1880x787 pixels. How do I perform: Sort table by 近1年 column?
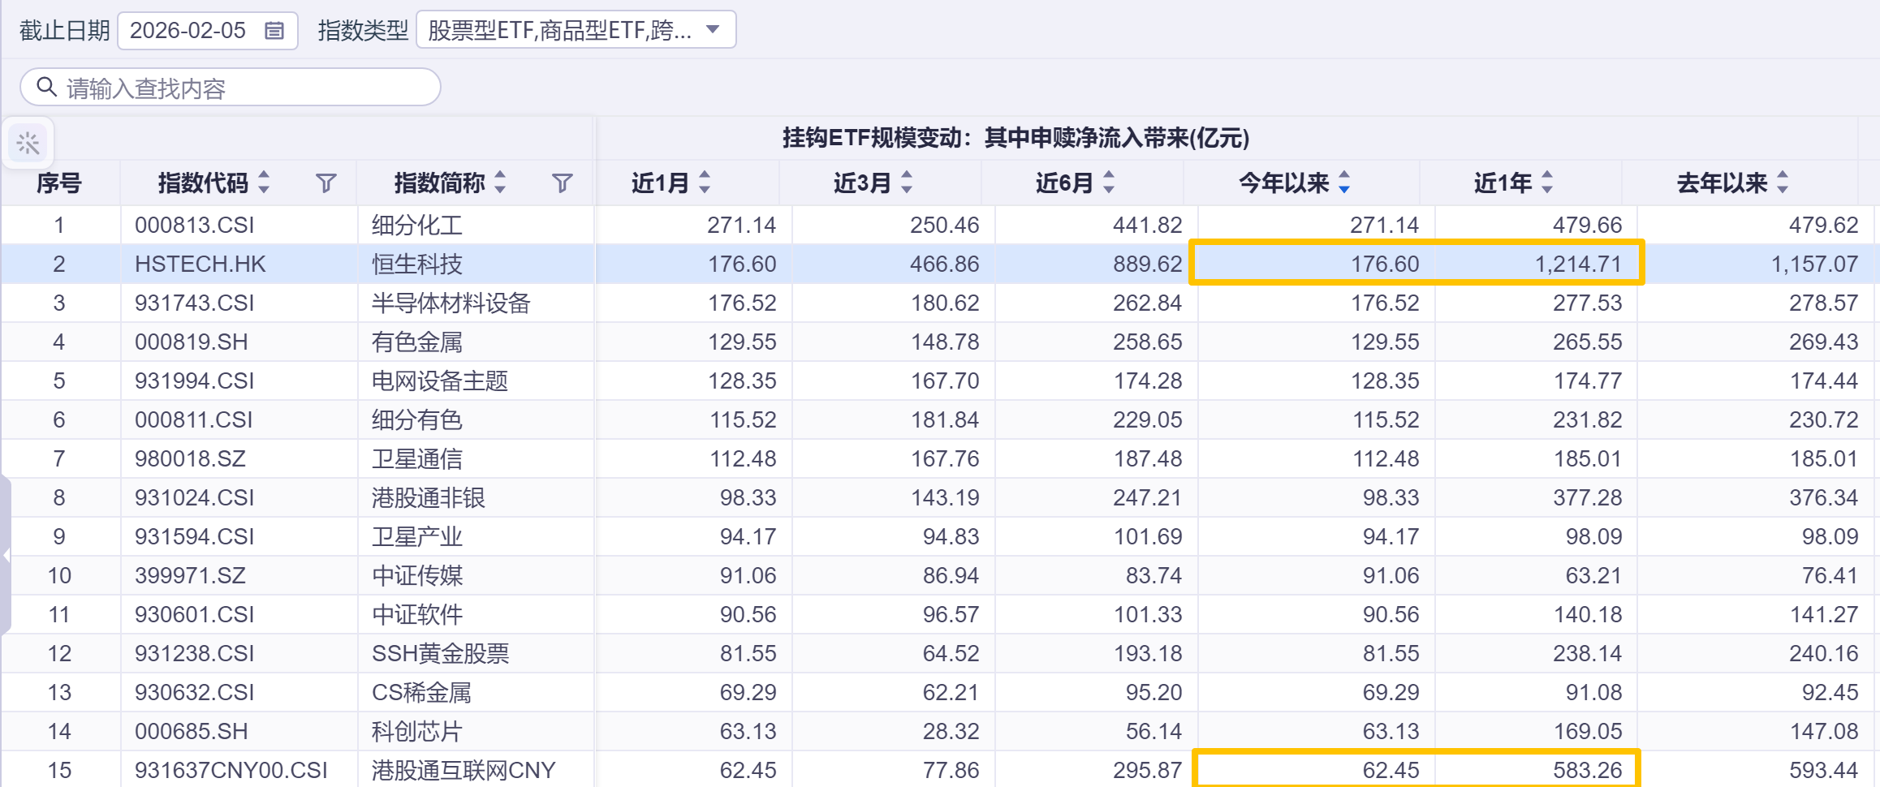point(1547,183)
